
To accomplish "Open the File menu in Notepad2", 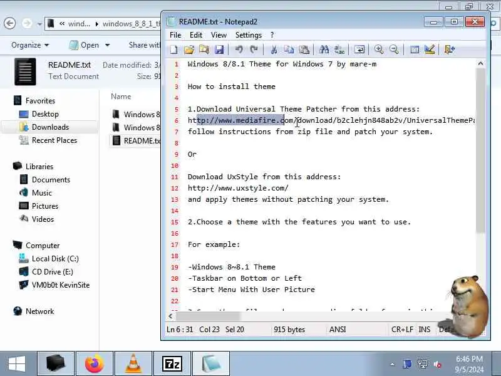I will click(175, 35).
